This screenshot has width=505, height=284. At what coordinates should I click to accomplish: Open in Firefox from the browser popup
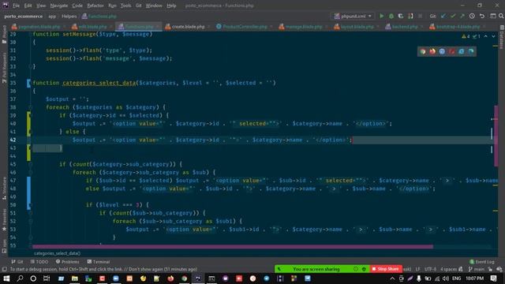click(432, 51)
